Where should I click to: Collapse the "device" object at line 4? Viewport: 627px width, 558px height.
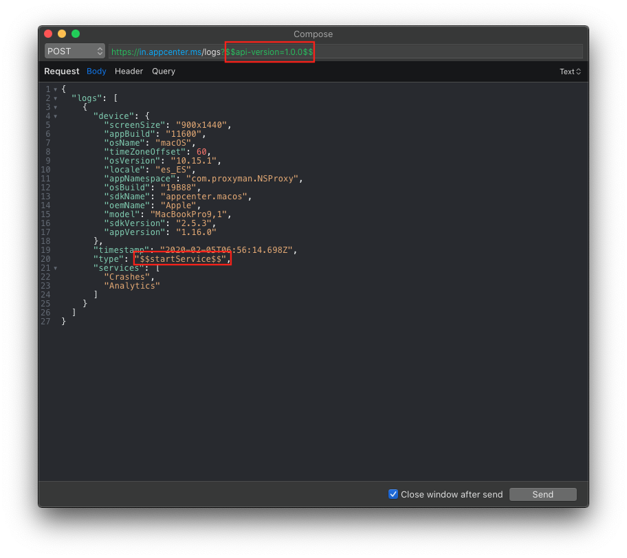pyautogui.click(x=55, y=115)
